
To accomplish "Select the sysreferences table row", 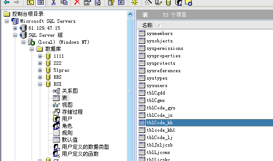I will pos(164,71).
